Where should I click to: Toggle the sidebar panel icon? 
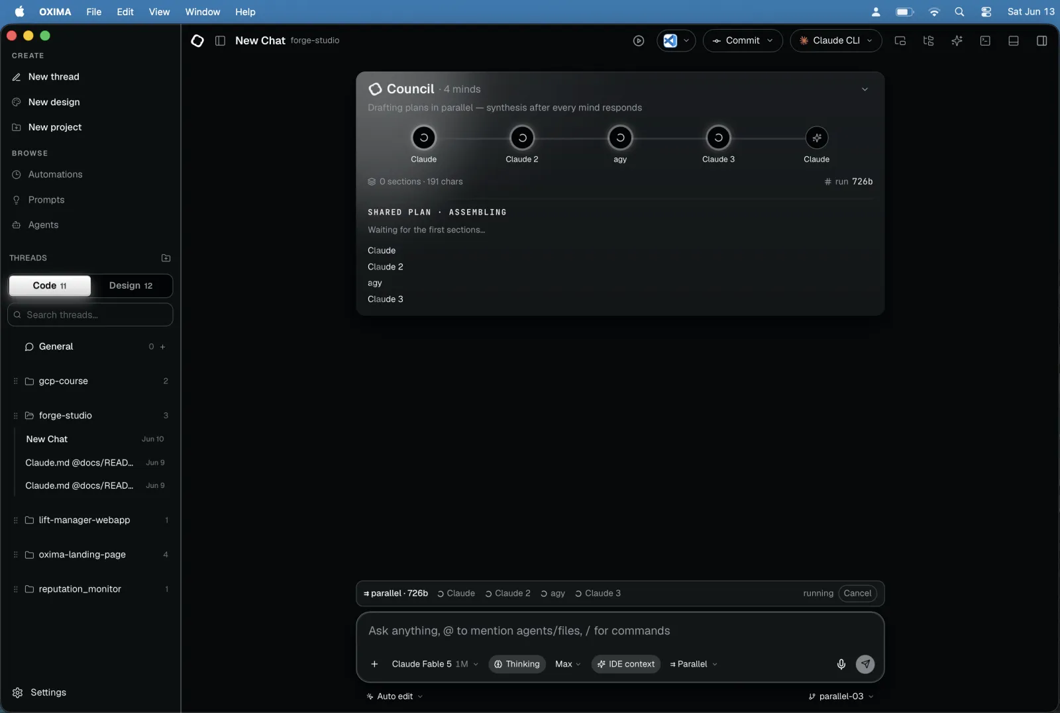[220, 41]
